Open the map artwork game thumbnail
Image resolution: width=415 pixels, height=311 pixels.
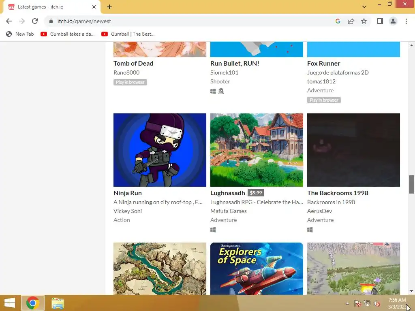click(160, 269)
